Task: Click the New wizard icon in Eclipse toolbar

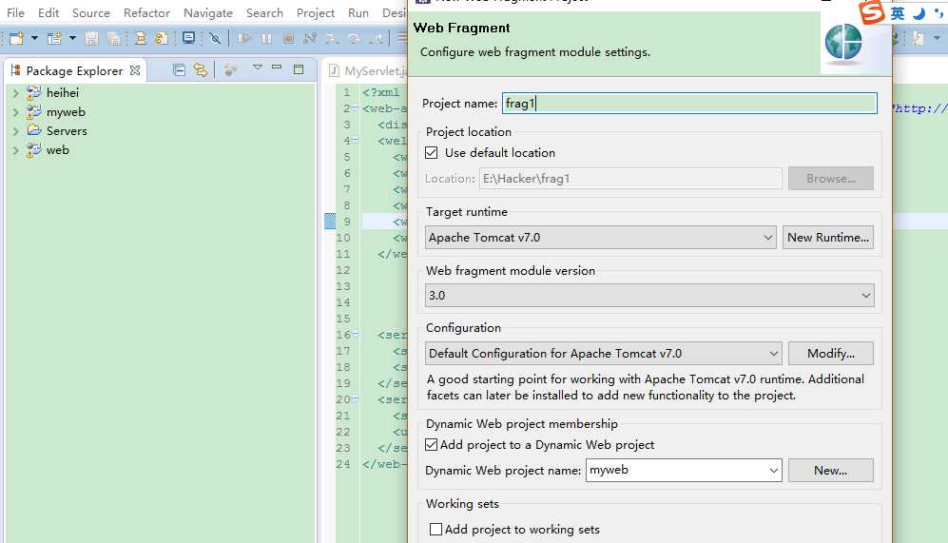Action: [x=16, y=38]
